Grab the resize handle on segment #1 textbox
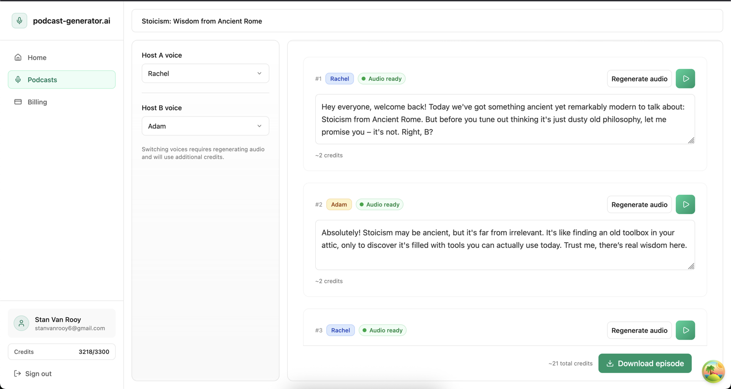This screenshot has width=731, height=389. click(691, 141)
